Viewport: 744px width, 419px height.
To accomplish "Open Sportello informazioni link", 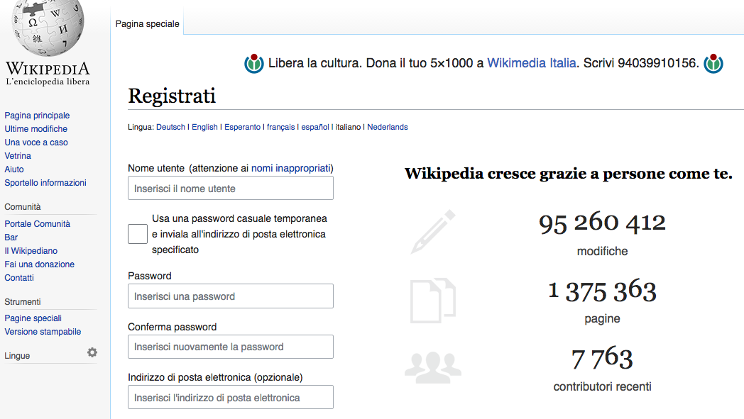I will pyautogui.click(x=45, y=182).
